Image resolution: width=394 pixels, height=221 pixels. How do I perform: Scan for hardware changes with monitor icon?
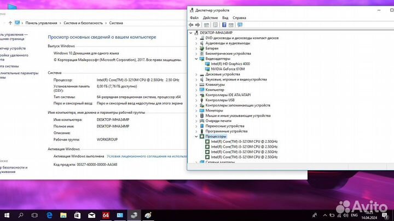click(x=240, y=25)
